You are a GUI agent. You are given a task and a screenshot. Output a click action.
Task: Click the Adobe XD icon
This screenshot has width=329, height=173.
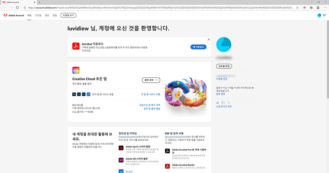[121, 160]
